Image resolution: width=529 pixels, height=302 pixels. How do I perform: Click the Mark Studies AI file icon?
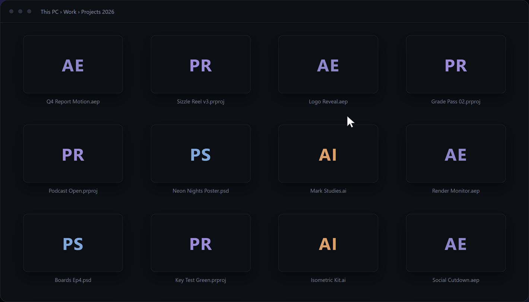[328, 154]
